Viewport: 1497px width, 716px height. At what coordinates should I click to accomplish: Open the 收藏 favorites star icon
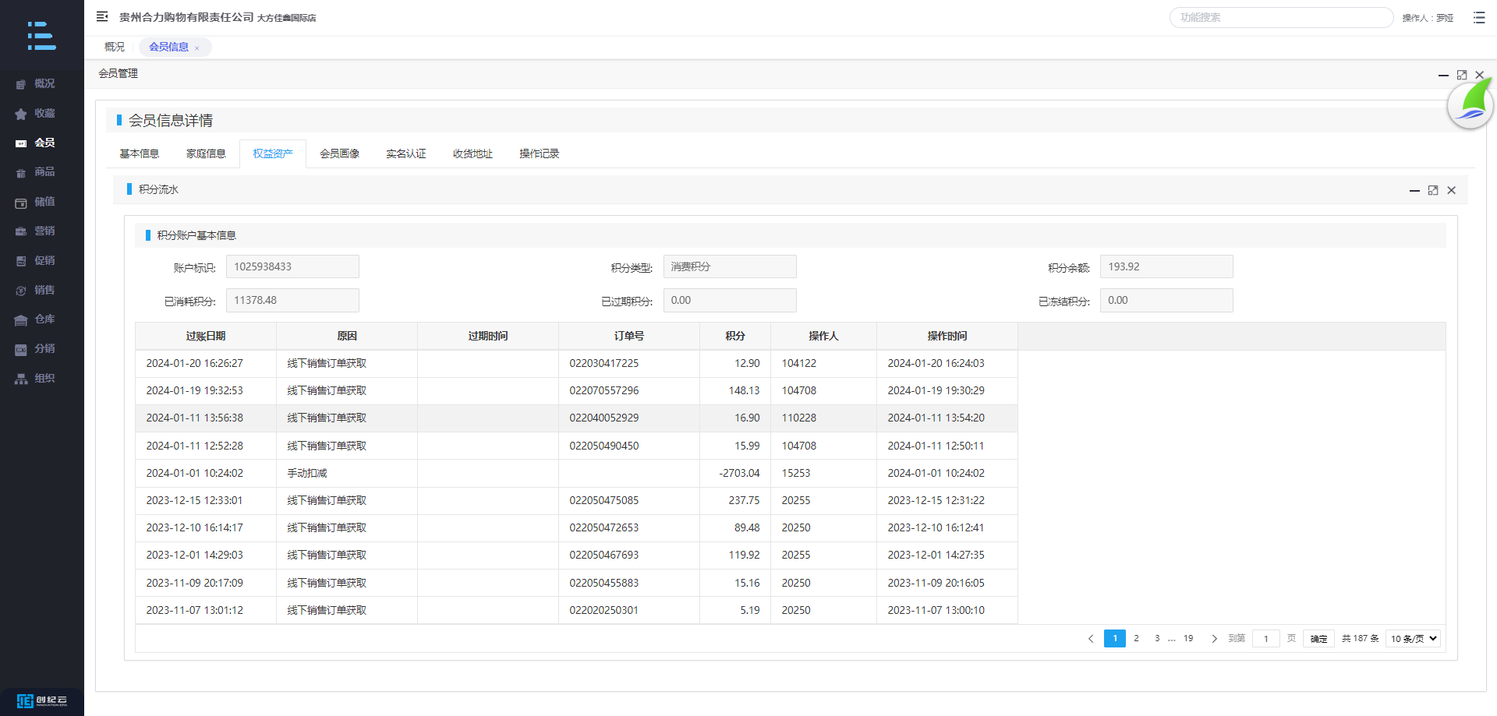(x=21, y=114)
